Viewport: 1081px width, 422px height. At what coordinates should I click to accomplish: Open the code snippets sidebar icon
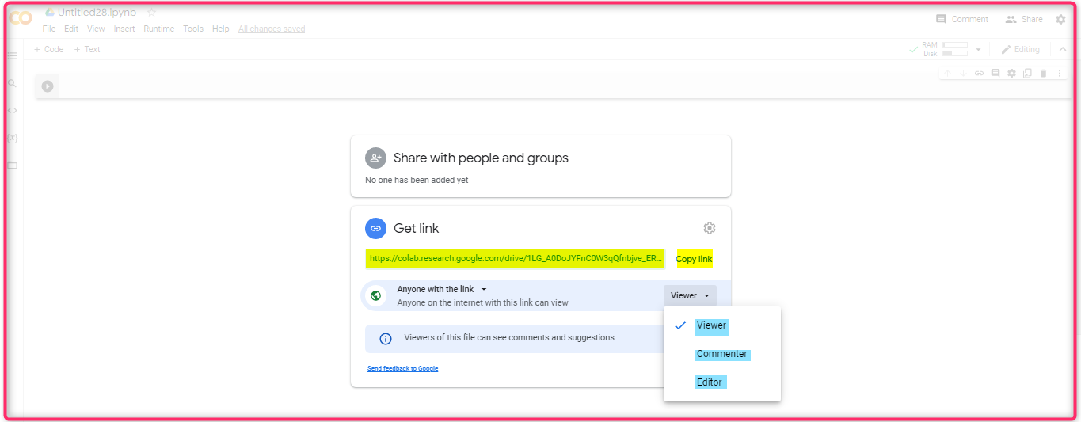click(12, 110)
